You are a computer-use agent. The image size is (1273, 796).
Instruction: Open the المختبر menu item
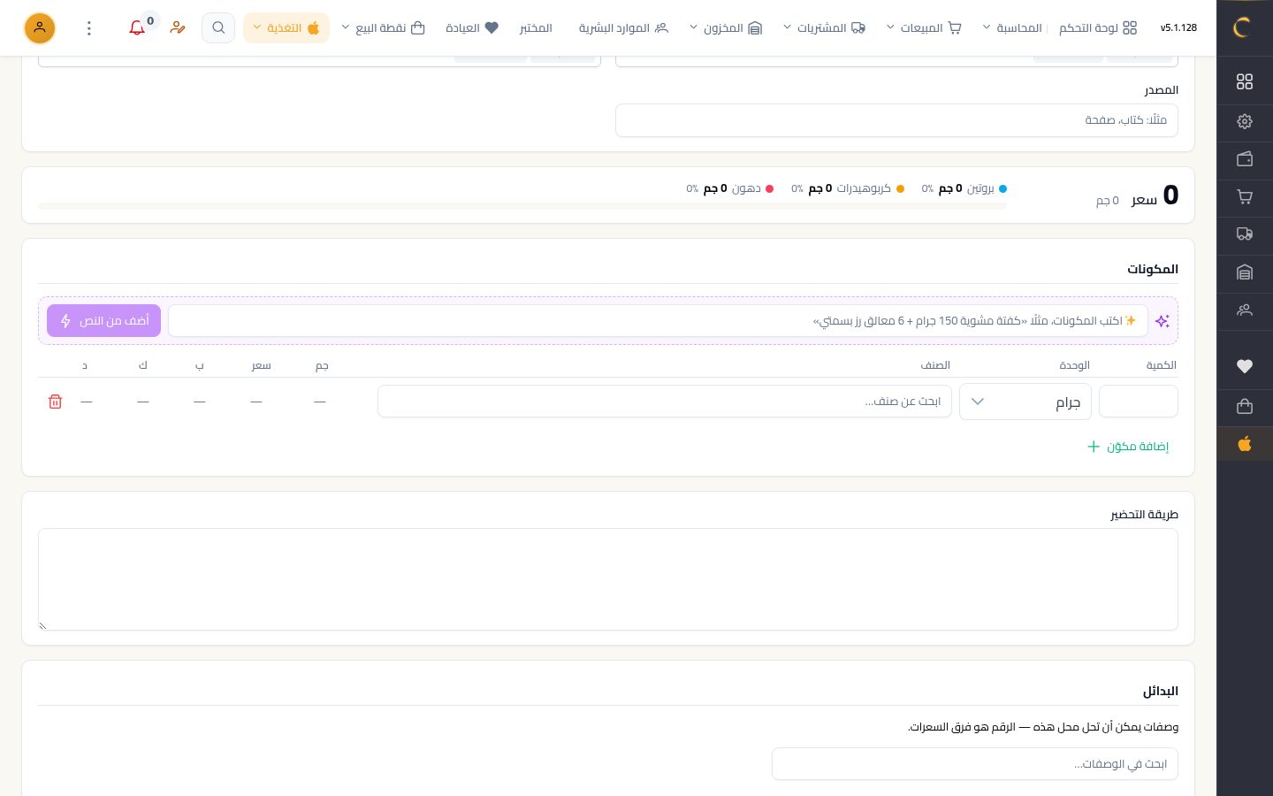536,28
